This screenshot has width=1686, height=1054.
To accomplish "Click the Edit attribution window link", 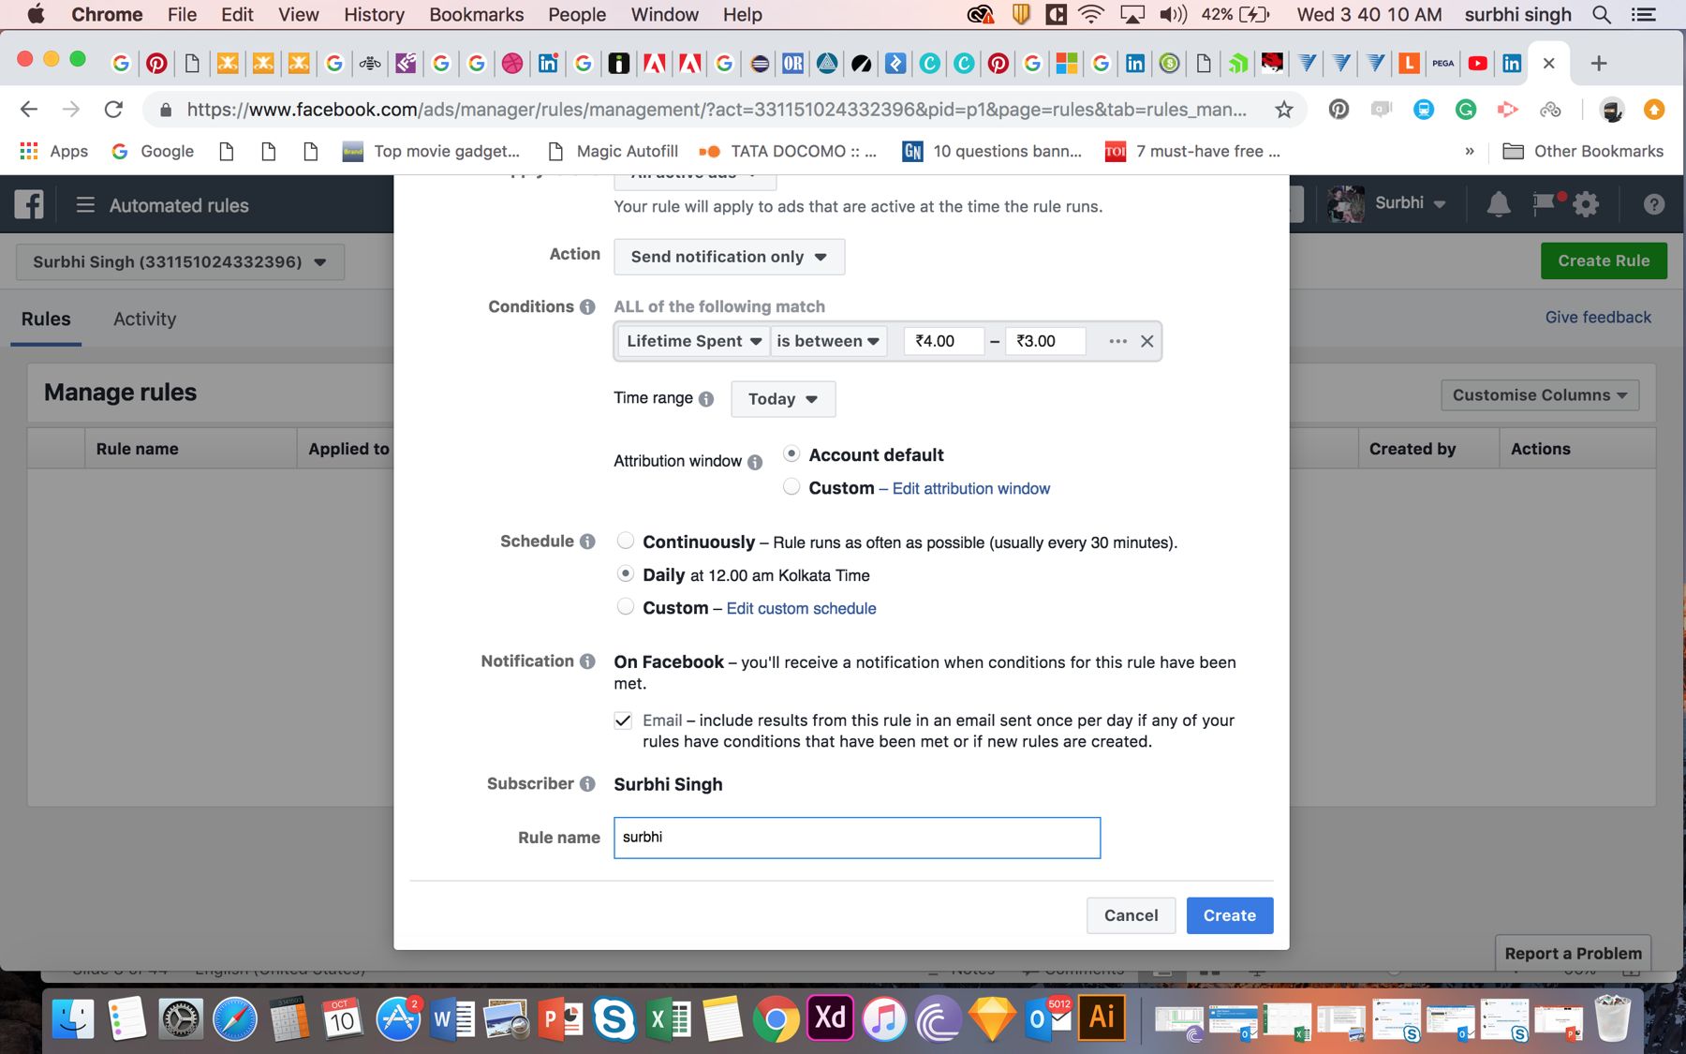I will pyautogui.click(x=971, y=488).
